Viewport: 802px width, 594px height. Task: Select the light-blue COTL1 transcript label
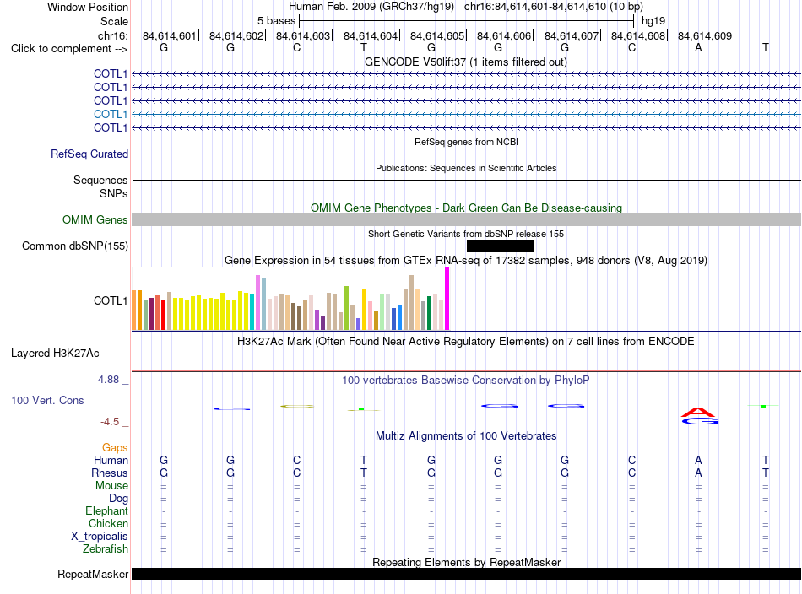pos(110,114)
